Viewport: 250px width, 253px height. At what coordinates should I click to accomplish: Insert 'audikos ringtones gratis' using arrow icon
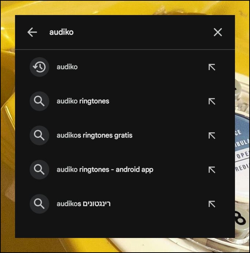point(212,136)
